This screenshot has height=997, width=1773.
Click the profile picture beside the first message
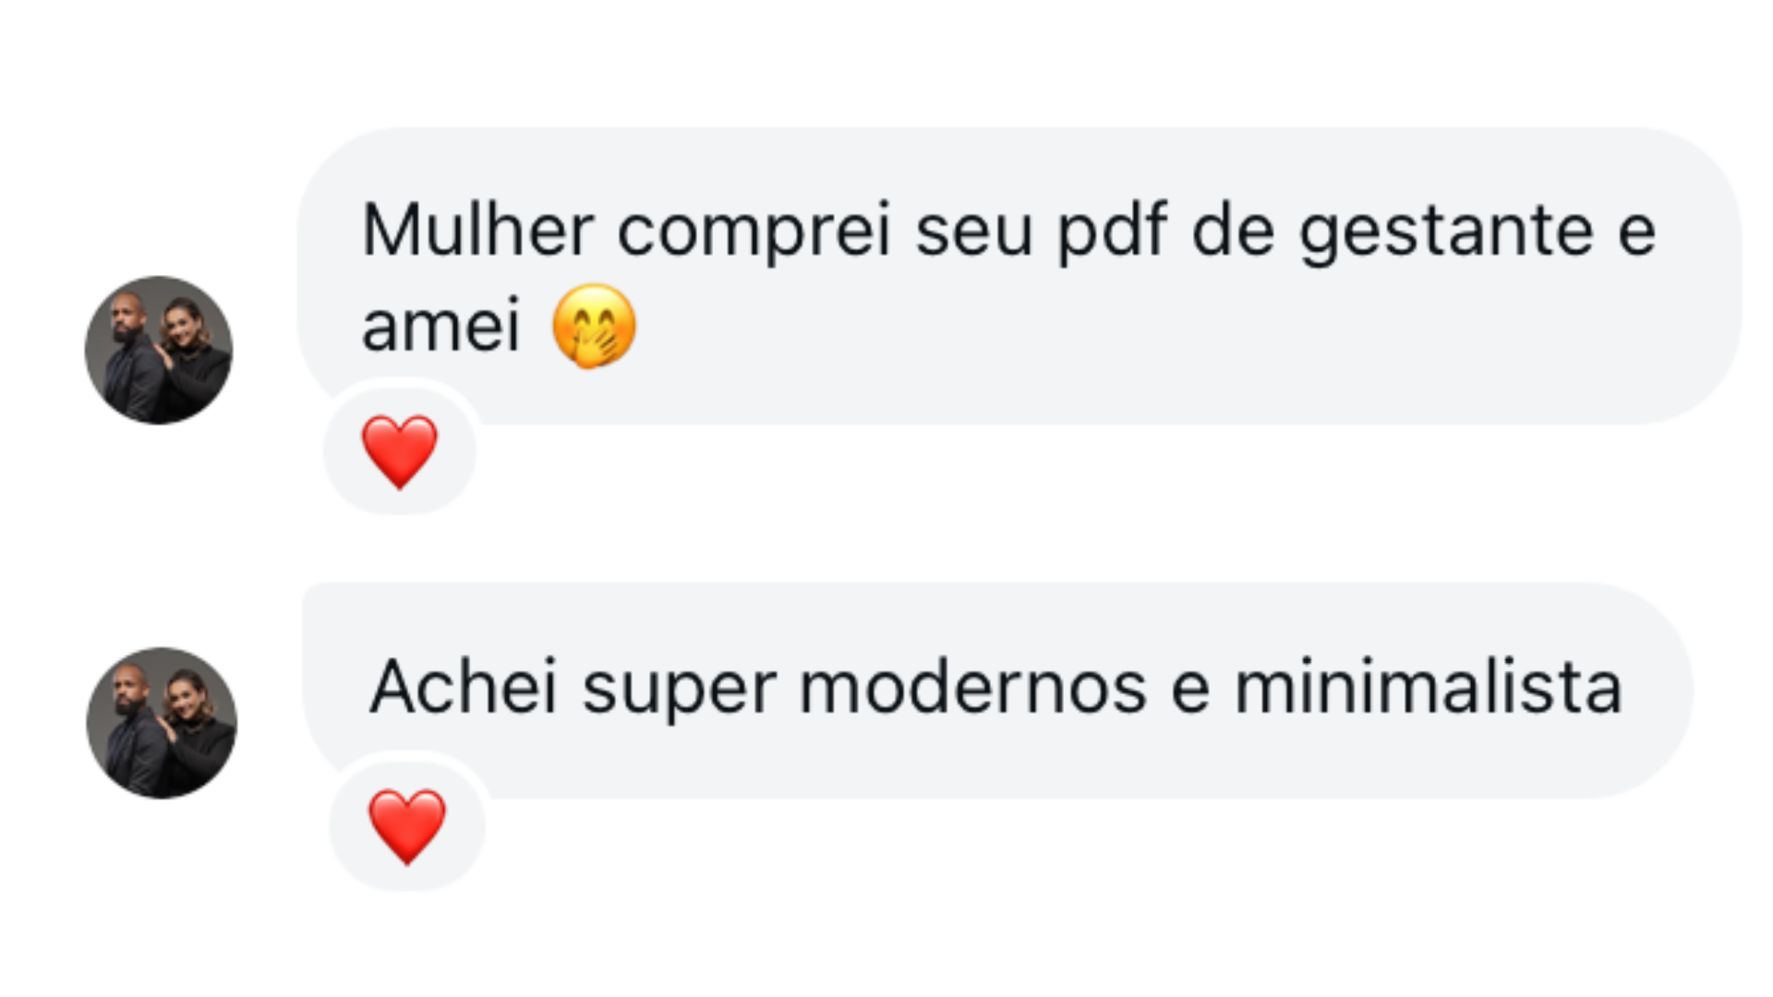click(x=159, y=350)
